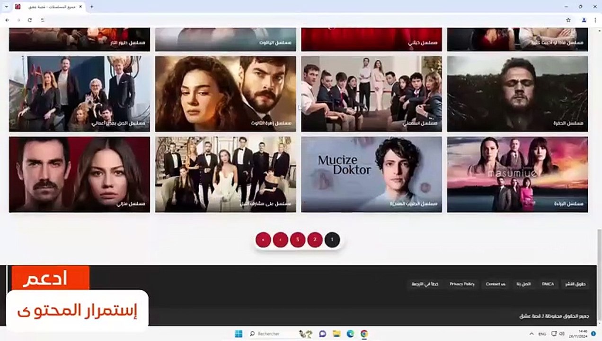Open the network display icon in tray
The height and width of the screenshot is (341, 602).
pyautogui.click(x=554, y=334)
